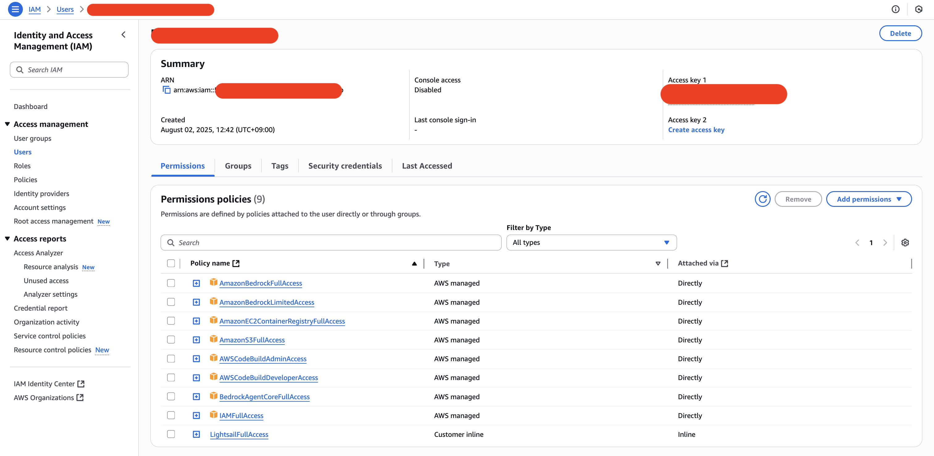Open the hexagon tools icon top right
Viewport: 934px width, 456px height.
919,10
